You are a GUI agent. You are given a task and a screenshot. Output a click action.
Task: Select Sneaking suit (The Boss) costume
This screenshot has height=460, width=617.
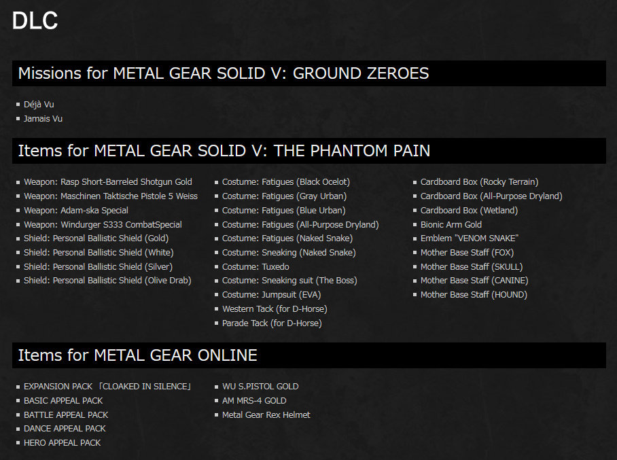tap(289, 281)
